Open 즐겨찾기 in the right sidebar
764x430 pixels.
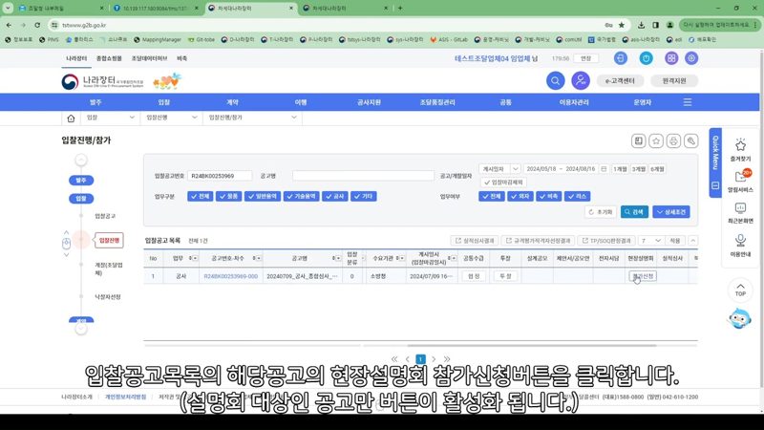pyautogui.click(x=740, y=150)
